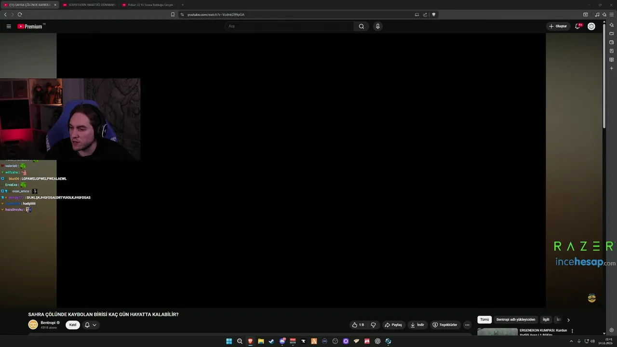Image resolution: width=617 pixels, height=347 pixels.
Task: Open the Brave Wallet sidebar icon
Action: pos(612,42)
